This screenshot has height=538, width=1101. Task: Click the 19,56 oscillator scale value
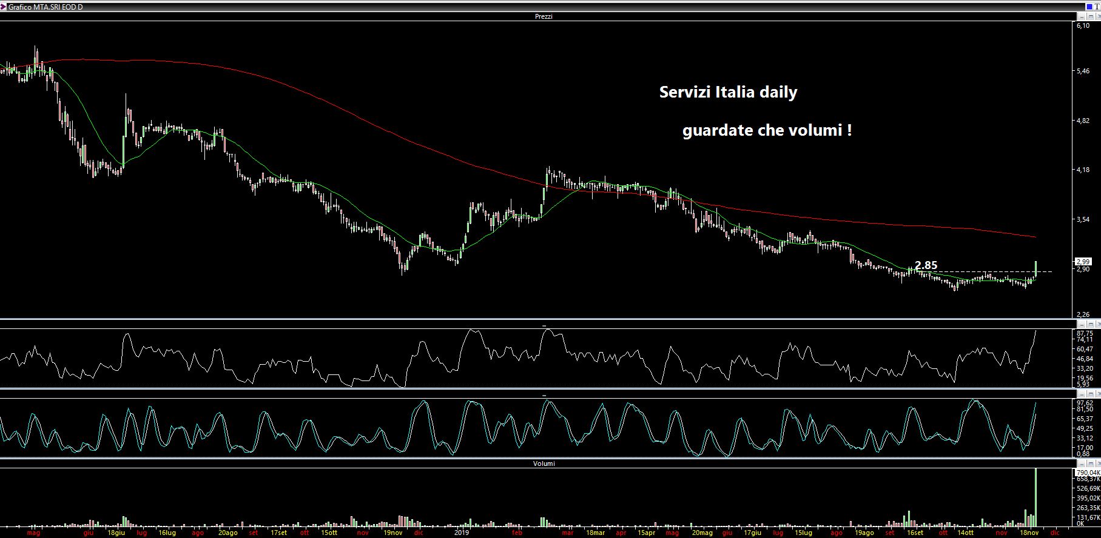(1085, 378)
